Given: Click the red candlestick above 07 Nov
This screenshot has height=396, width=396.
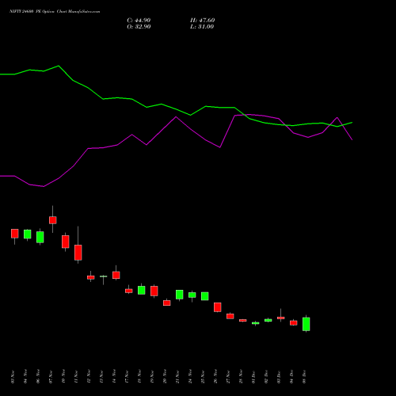Looking at the screenshot, I should [x=53, y=220].
